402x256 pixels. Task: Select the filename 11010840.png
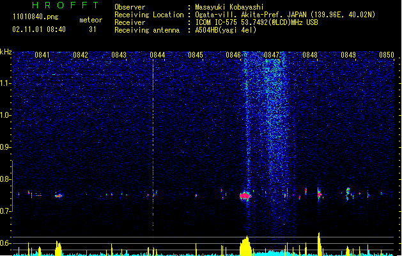[35, 17]
